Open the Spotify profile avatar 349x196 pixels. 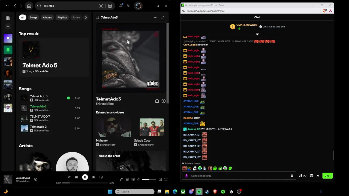[x=138, y=6]
